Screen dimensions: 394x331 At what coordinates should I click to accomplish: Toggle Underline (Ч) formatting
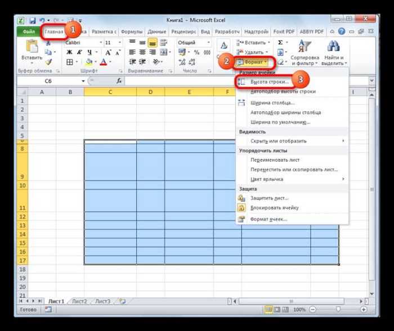click(89, 52)
